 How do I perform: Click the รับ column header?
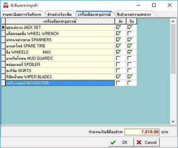coord(131,21)
